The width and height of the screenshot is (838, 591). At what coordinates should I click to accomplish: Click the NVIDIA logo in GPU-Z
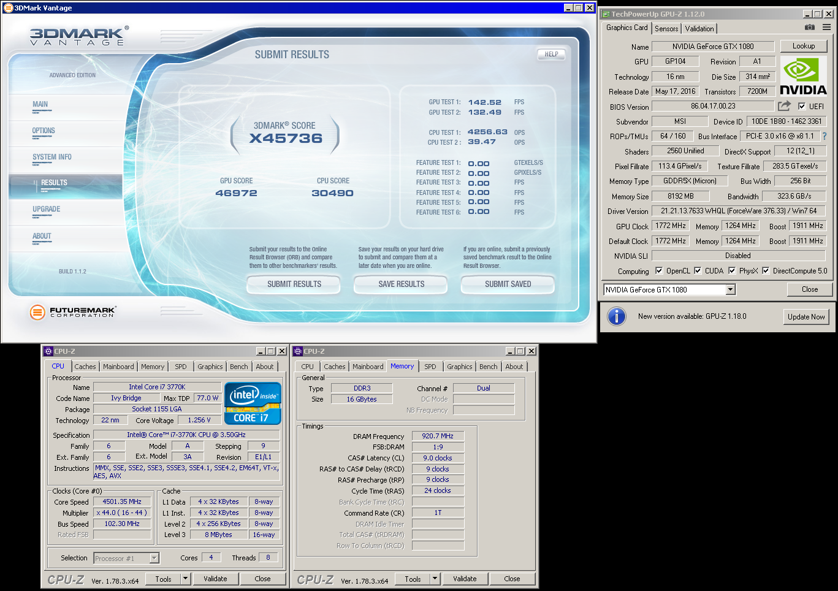point(803,76)
